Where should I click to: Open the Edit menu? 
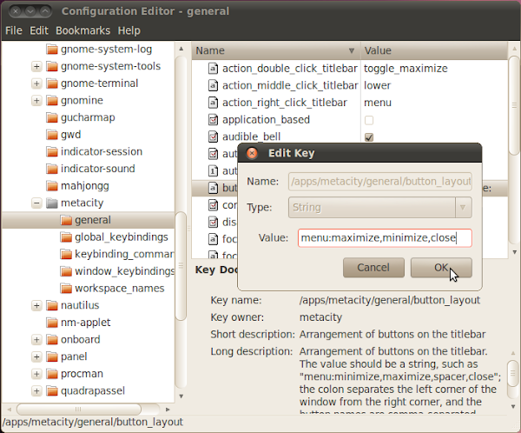coord(39,30)
